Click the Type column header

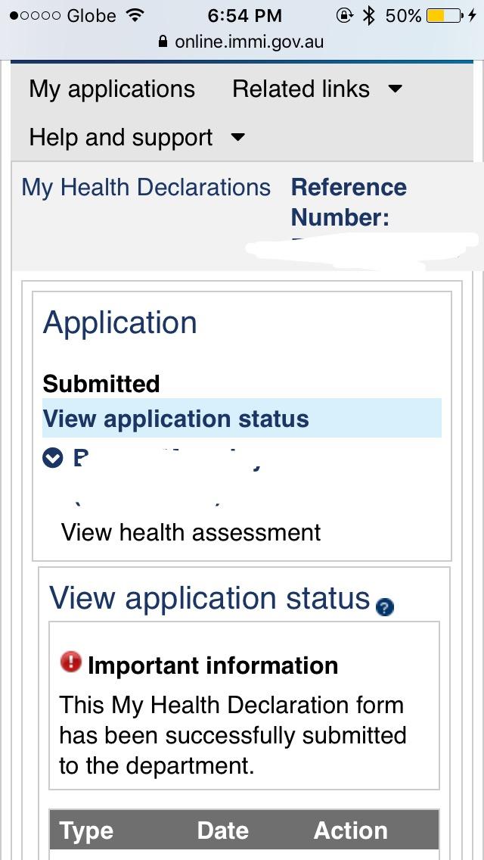tap(86, 830)
